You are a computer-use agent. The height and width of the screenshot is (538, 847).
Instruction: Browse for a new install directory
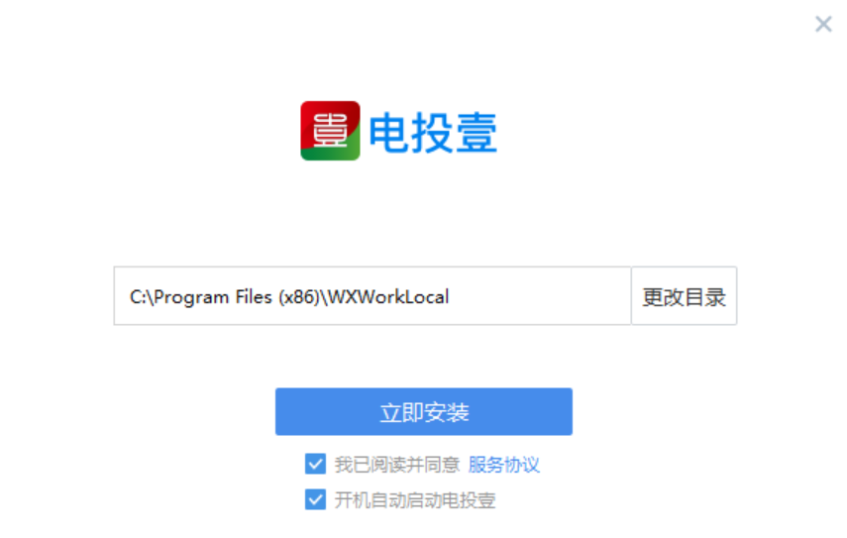click(x=684, y=296)
